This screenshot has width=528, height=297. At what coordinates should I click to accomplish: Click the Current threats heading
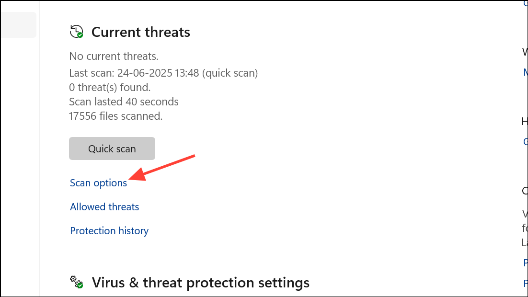coord(140,32)
